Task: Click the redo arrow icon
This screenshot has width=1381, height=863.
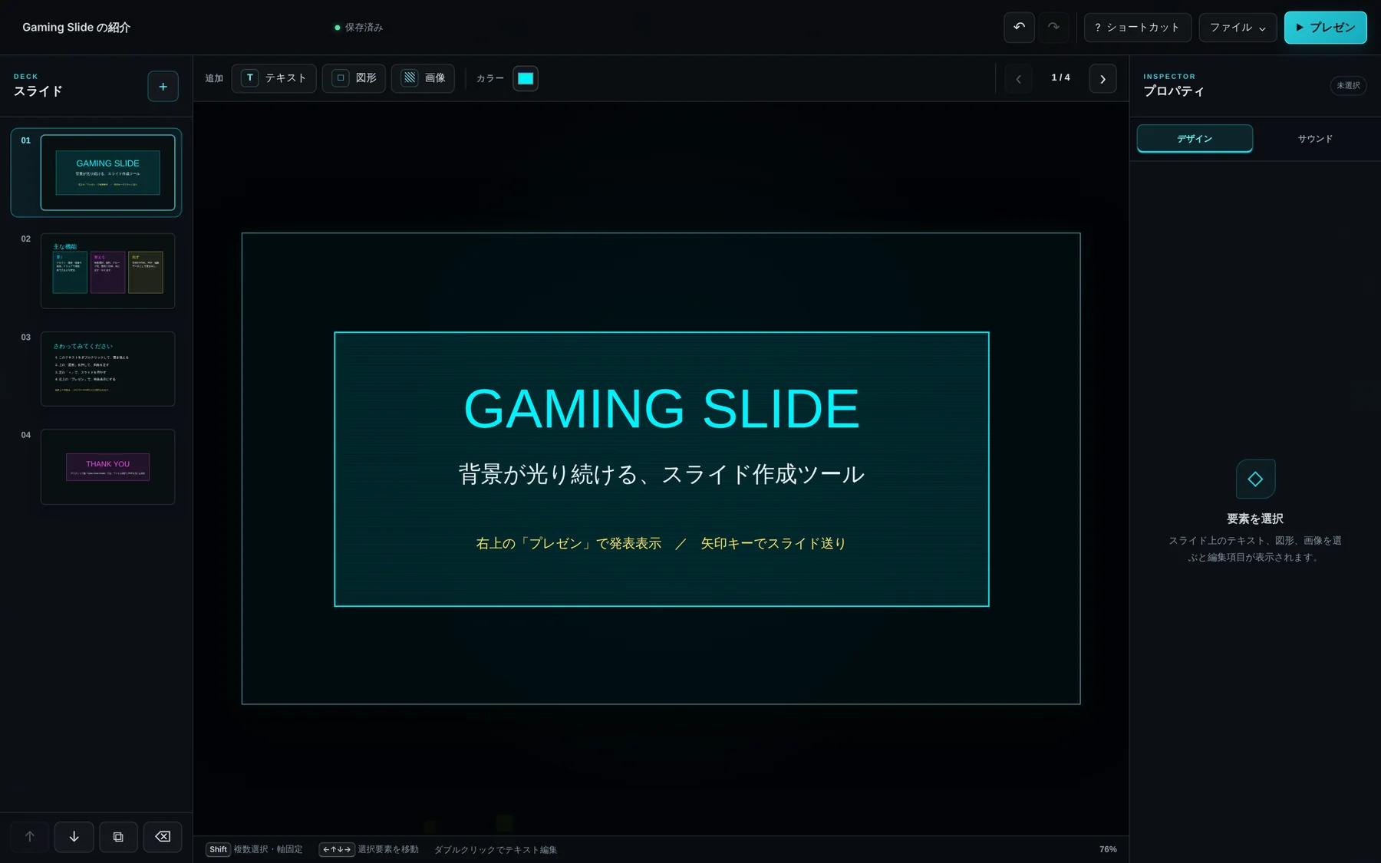Action: (x=1054, y=28)
